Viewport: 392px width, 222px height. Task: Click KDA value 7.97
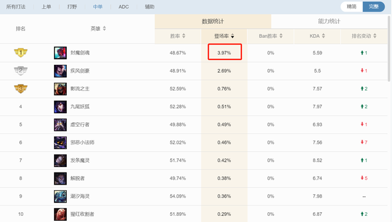coord(317,106)
